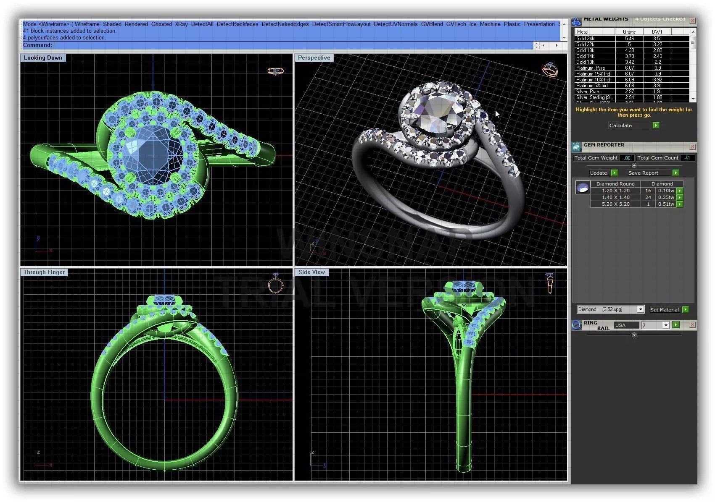Viewport: 715px width, 502px height.
Task: Select GVTech display mode option
Action: click(x=456, y=24)
